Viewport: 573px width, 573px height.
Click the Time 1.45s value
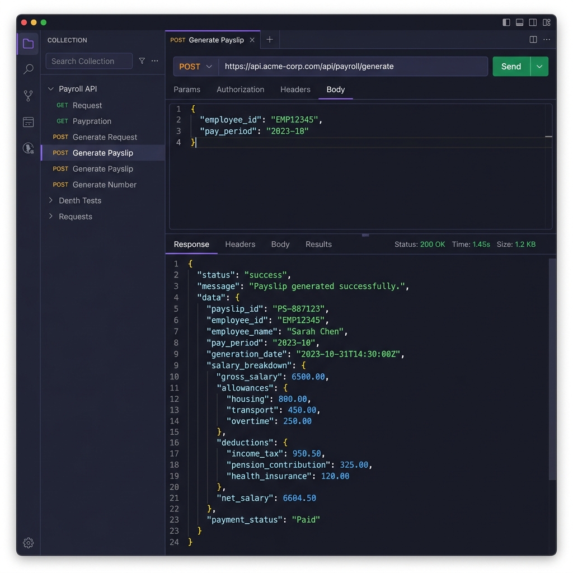[x=481, y=244]
